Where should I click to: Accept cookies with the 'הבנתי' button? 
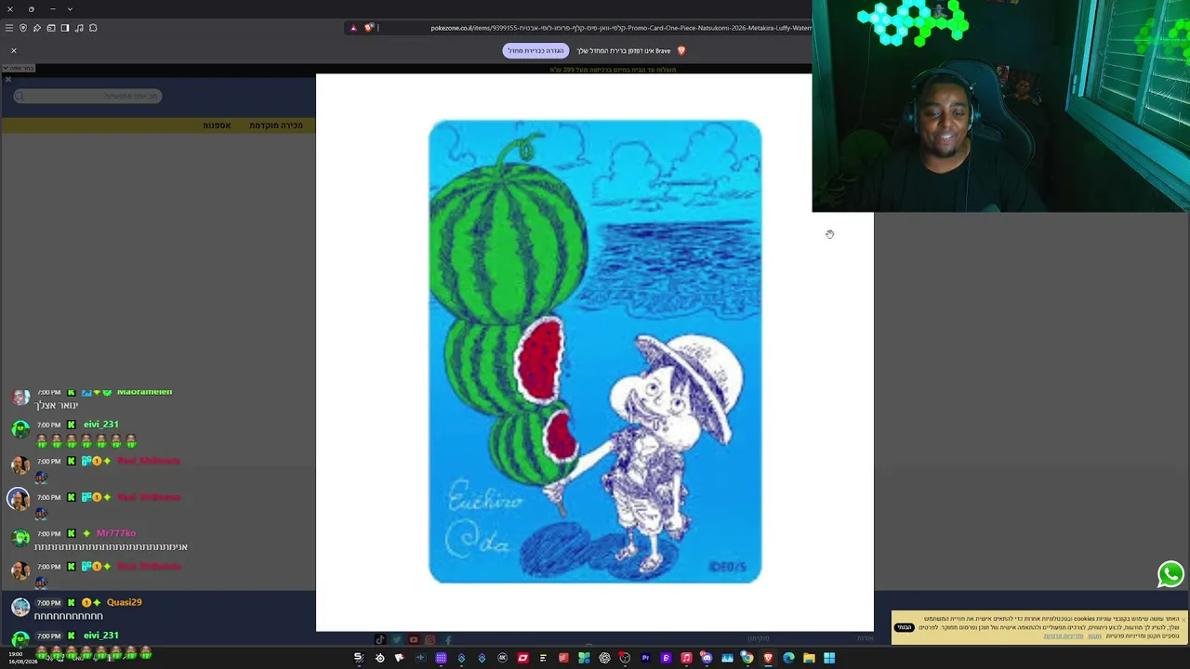(904, 627)
